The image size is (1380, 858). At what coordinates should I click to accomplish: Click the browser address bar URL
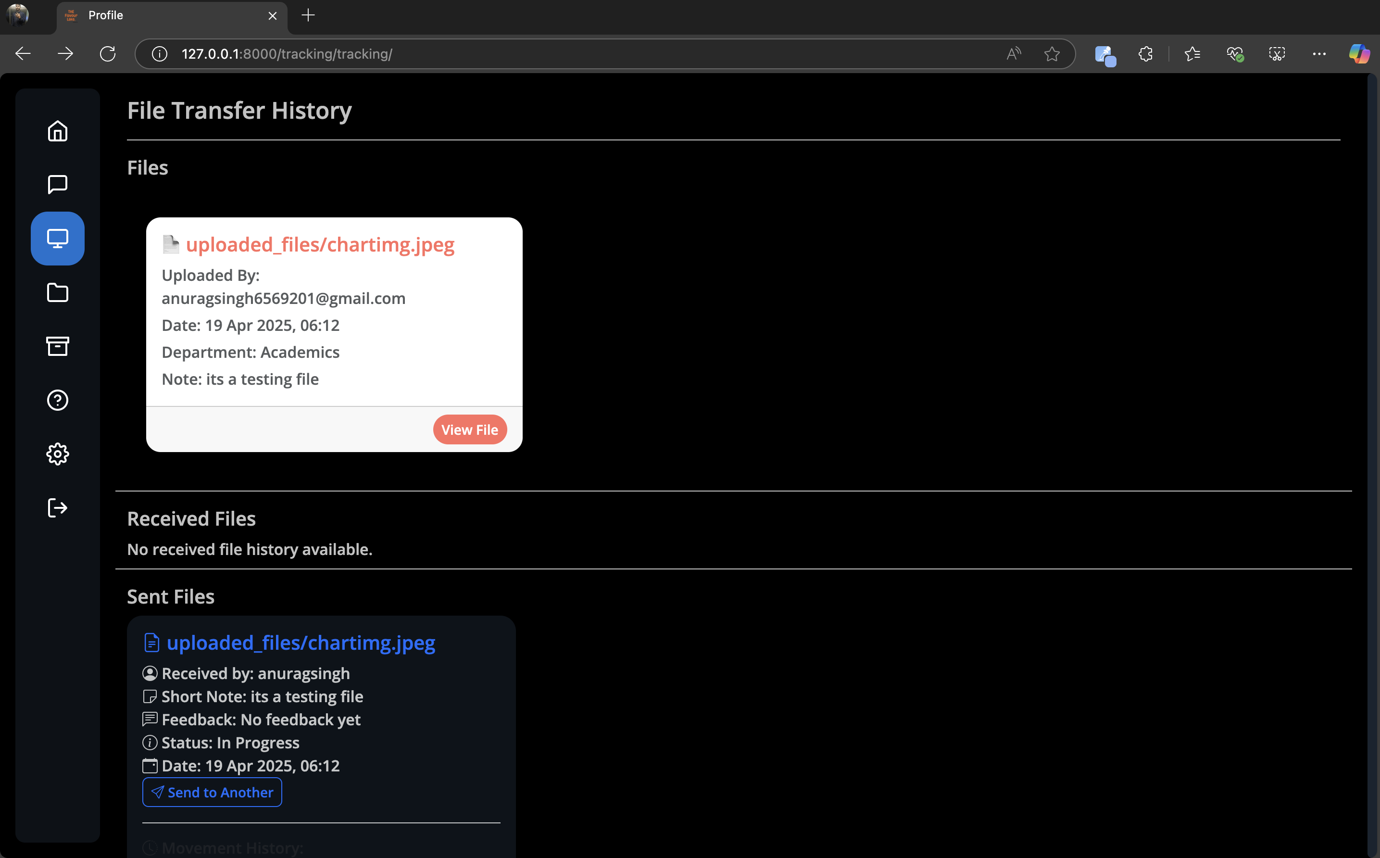(287, 54)
